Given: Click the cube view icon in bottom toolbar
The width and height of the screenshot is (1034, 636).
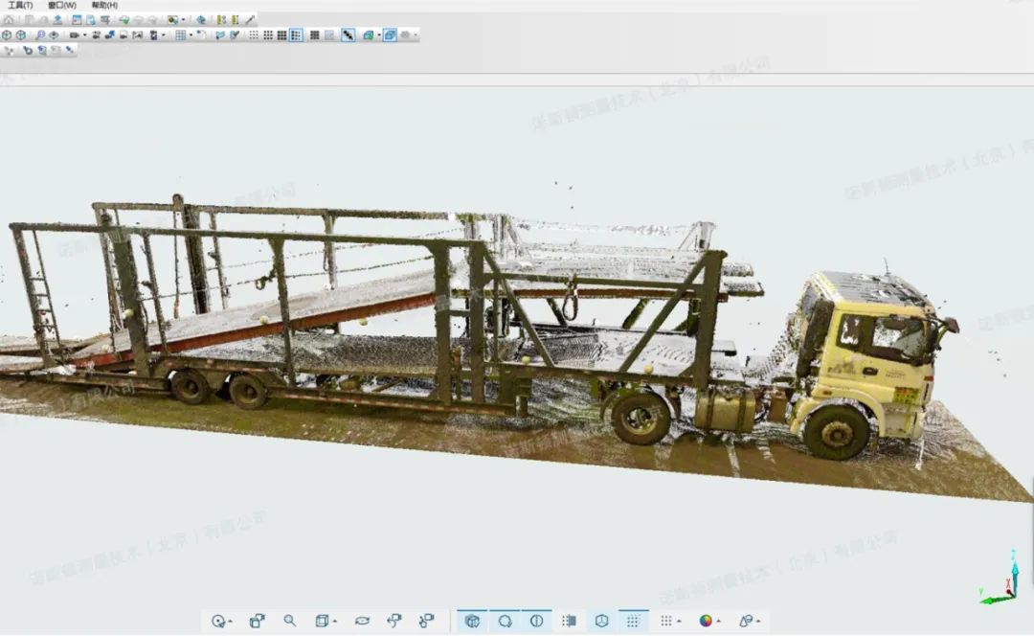Looking at the screenshot, I should 322,621.
